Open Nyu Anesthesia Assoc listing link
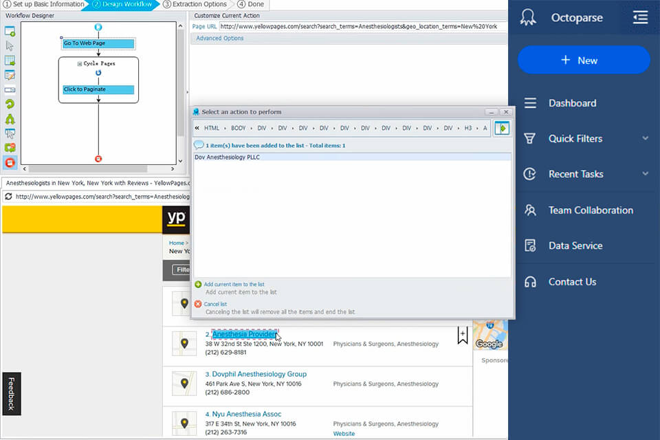Screen dimensions: 660x440 [x=247, y=414]
